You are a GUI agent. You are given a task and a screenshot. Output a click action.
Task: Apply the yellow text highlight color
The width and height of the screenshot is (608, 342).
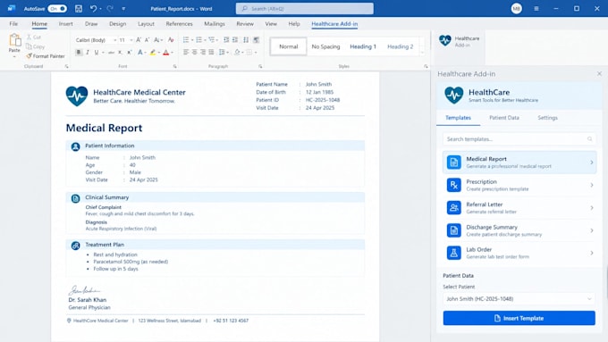point(153,53)
